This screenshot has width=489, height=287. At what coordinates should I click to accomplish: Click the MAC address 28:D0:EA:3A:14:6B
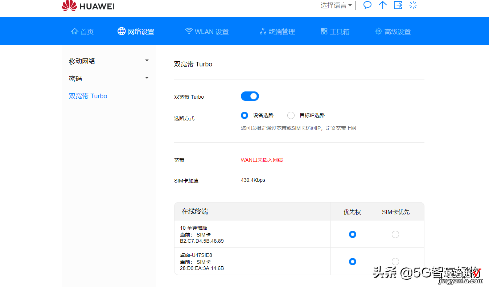(202, 268)
